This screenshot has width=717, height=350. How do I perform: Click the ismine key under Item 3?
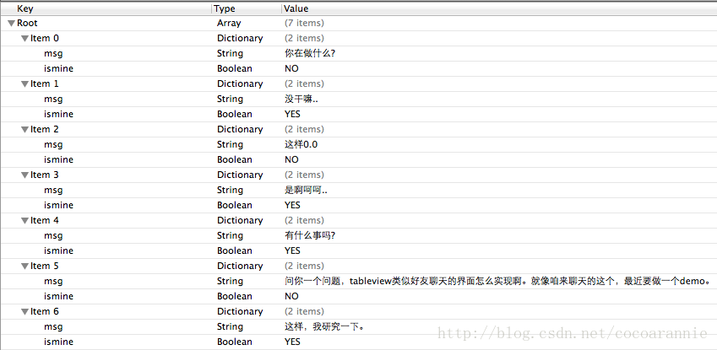58,205
